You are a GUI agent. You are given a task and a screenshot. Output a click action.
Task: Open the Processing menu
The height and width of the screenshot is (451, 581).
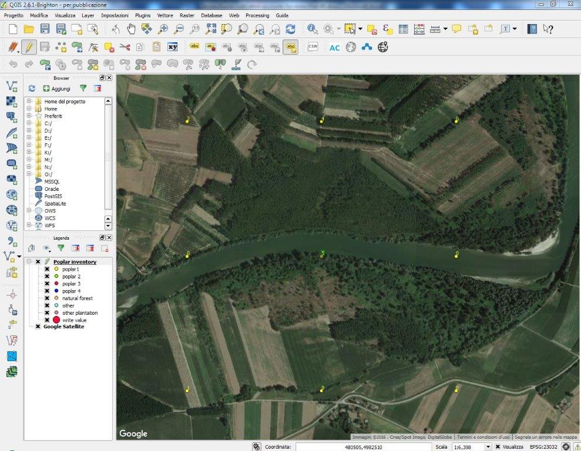[x=257, y=15]
